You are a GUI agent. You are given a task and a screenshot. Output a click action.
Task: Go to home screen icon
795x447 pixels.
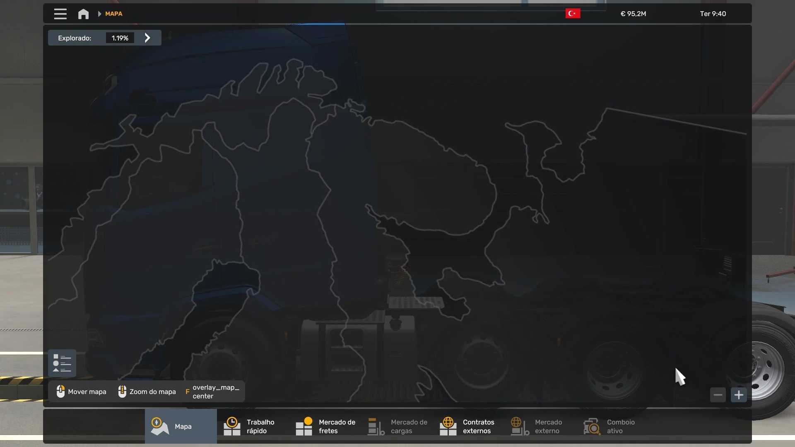[83, 14]
